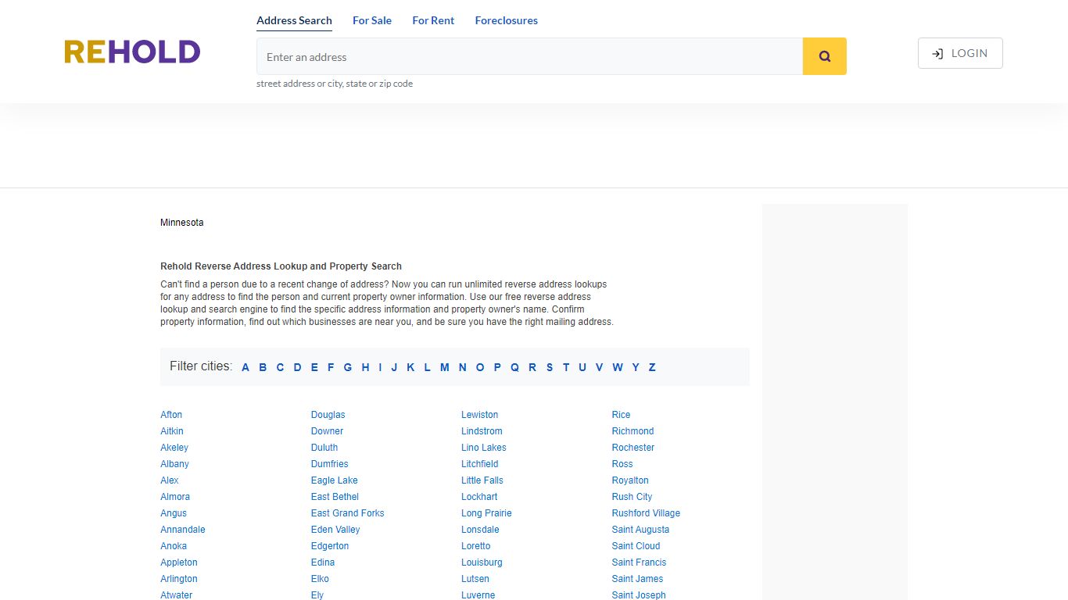Open the Arlington city link

click(179, 579)
